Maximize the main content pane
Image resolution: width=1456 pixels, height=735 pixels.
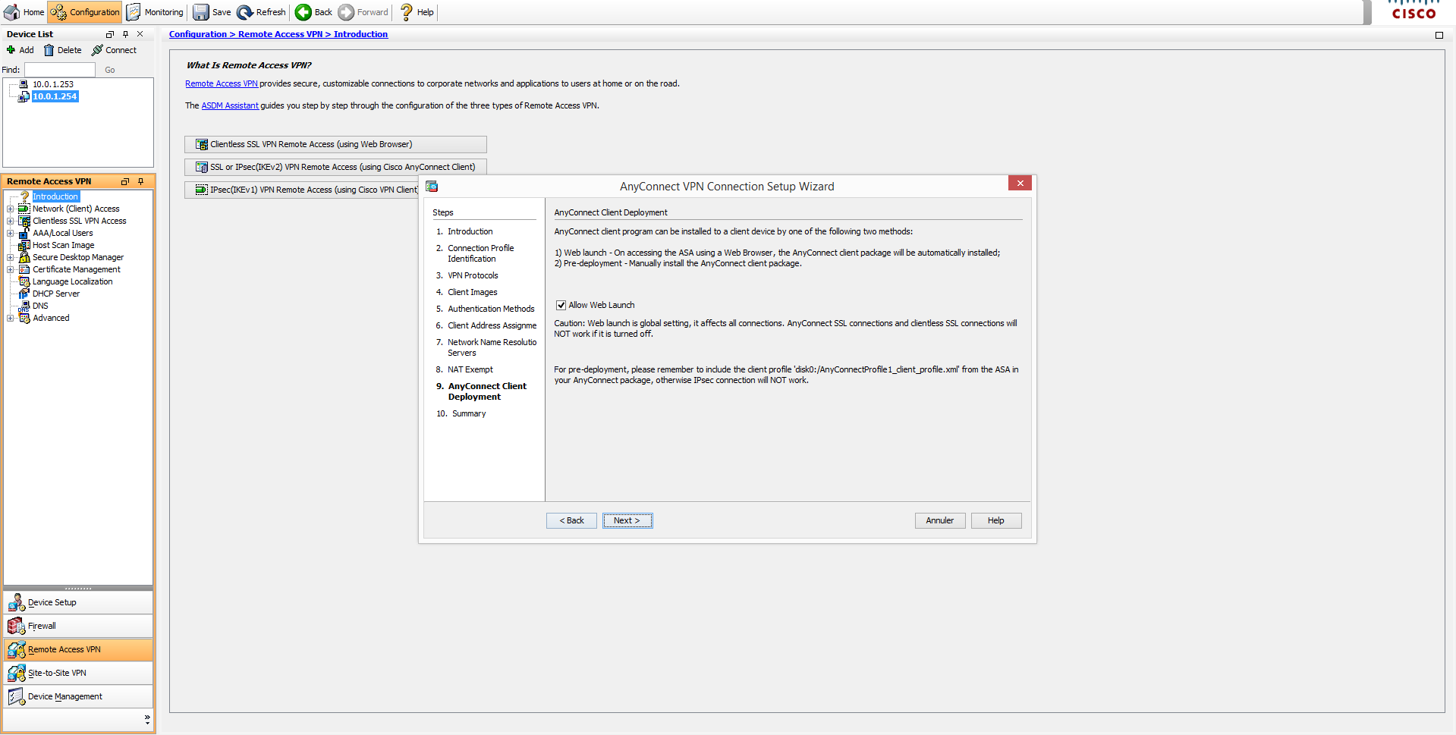(1439, 35)
